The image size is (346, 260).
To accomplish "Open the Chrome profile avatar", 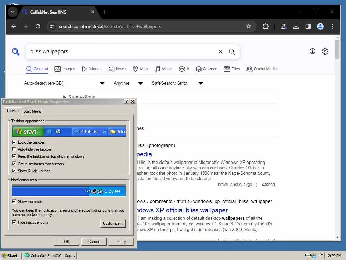I will pos(320,26).
